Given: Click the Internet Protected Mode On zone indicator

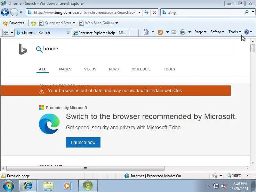Looking at the screenshot, I should coord(153,176).
